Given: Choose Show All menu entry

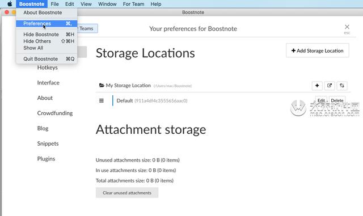Looking at the screenshot, I should click(47, 48).
